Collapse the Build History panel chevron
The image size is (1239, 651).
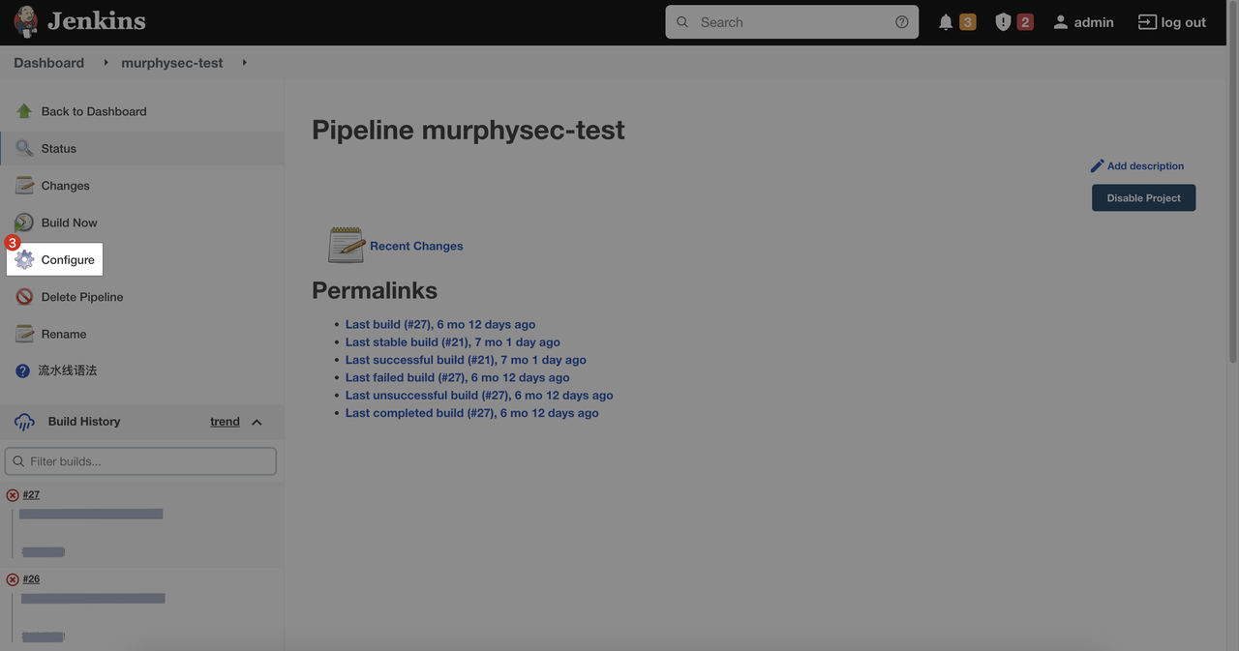coord(257,422)
